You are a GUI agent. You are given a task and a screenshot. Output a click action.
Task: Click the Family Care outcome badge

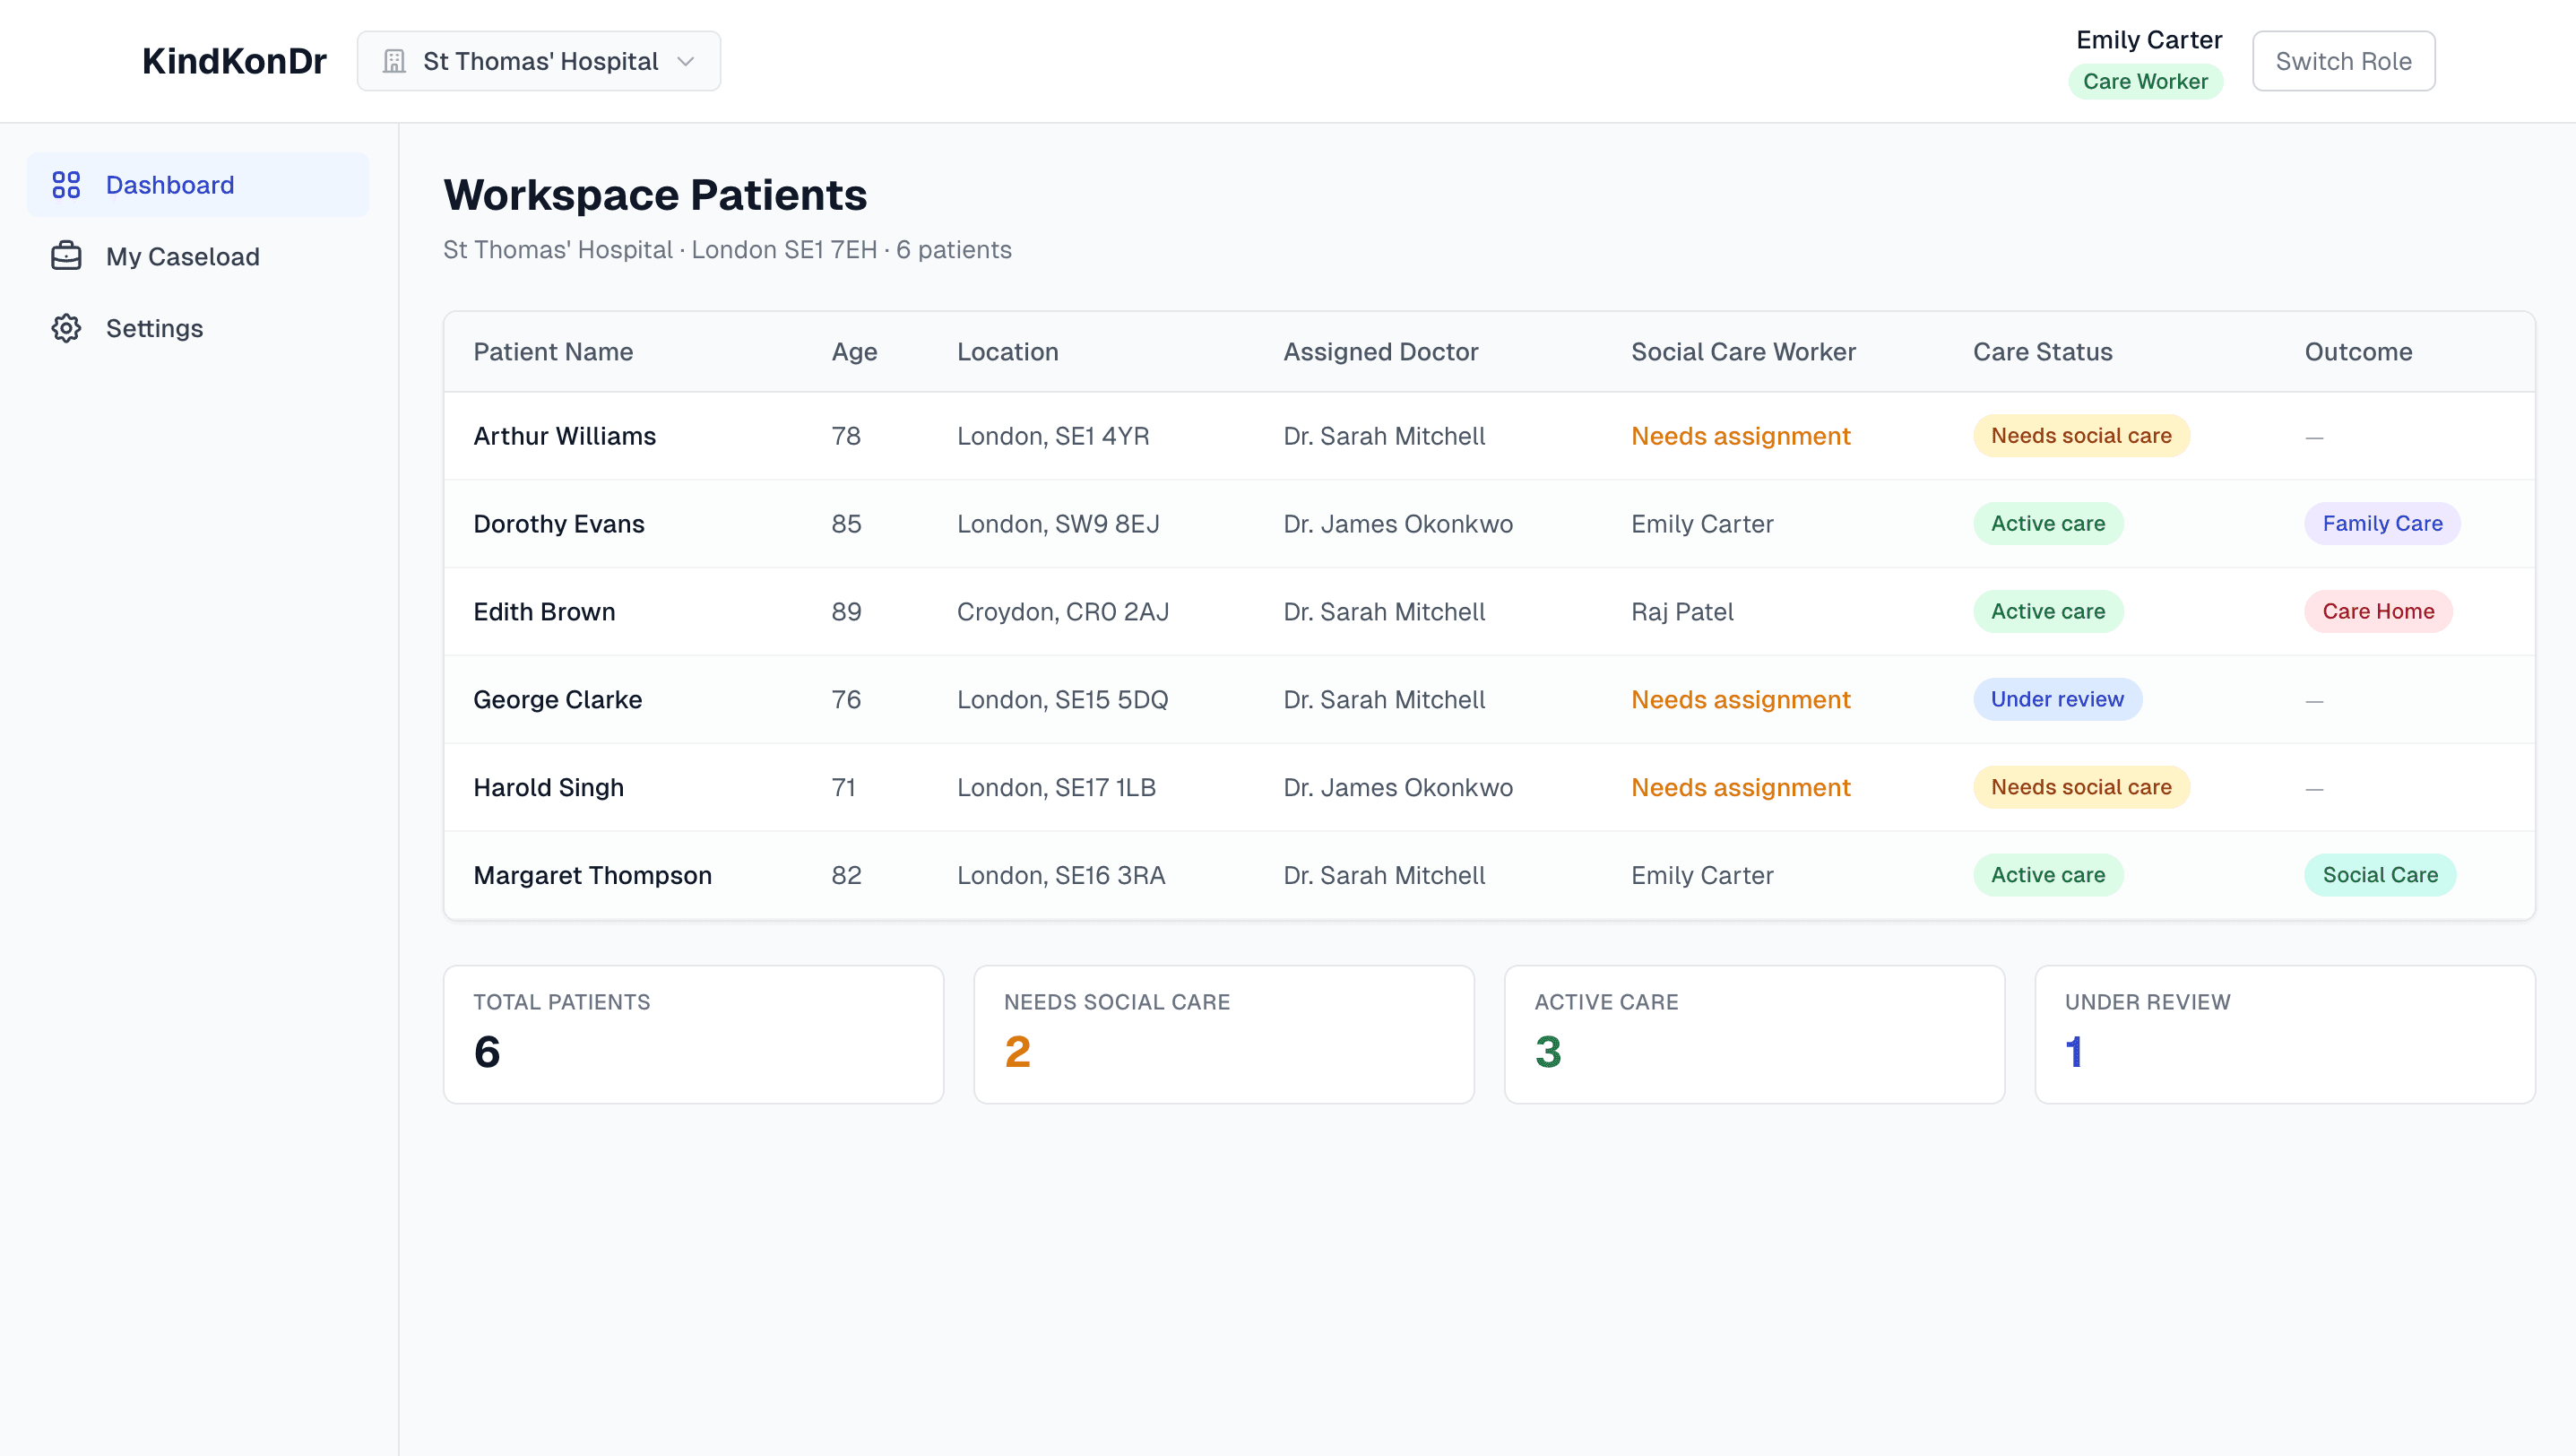(x=2381, y=524)
